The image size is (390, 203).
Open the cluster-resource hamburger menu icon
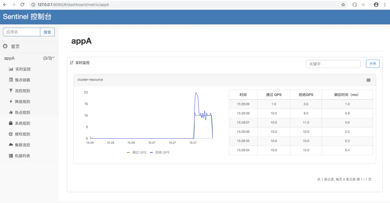[369, 80]
